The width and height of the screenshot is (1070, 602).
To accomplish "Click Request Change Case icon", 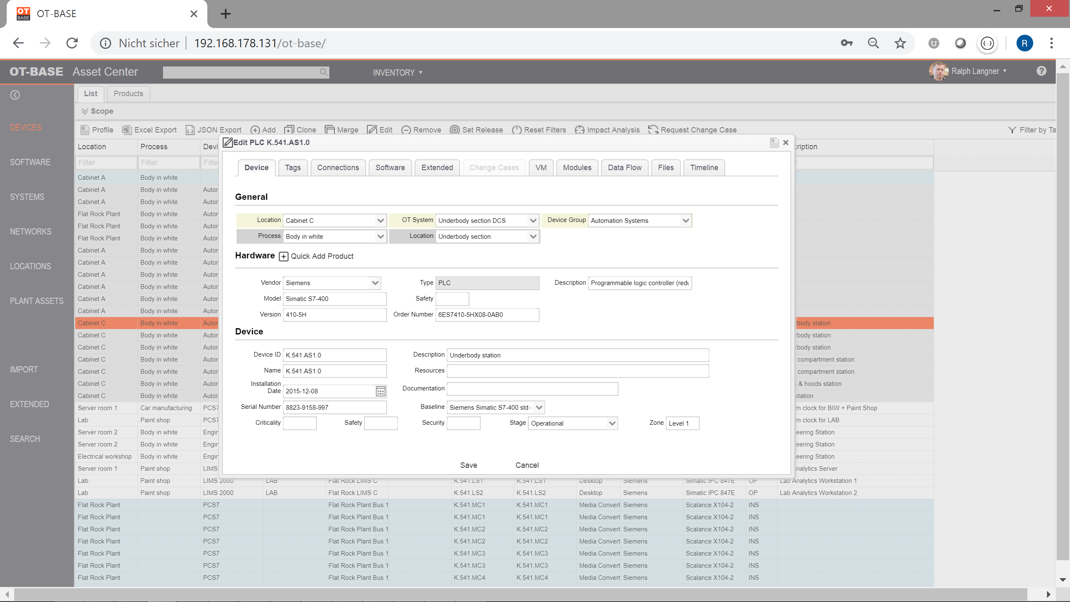I will pyautogui.click(x=653, y=130).
